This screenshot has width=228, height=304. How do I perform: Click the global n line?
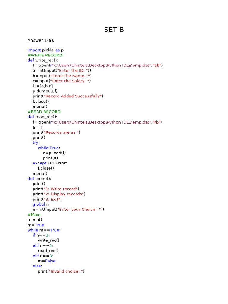point(41,205)
